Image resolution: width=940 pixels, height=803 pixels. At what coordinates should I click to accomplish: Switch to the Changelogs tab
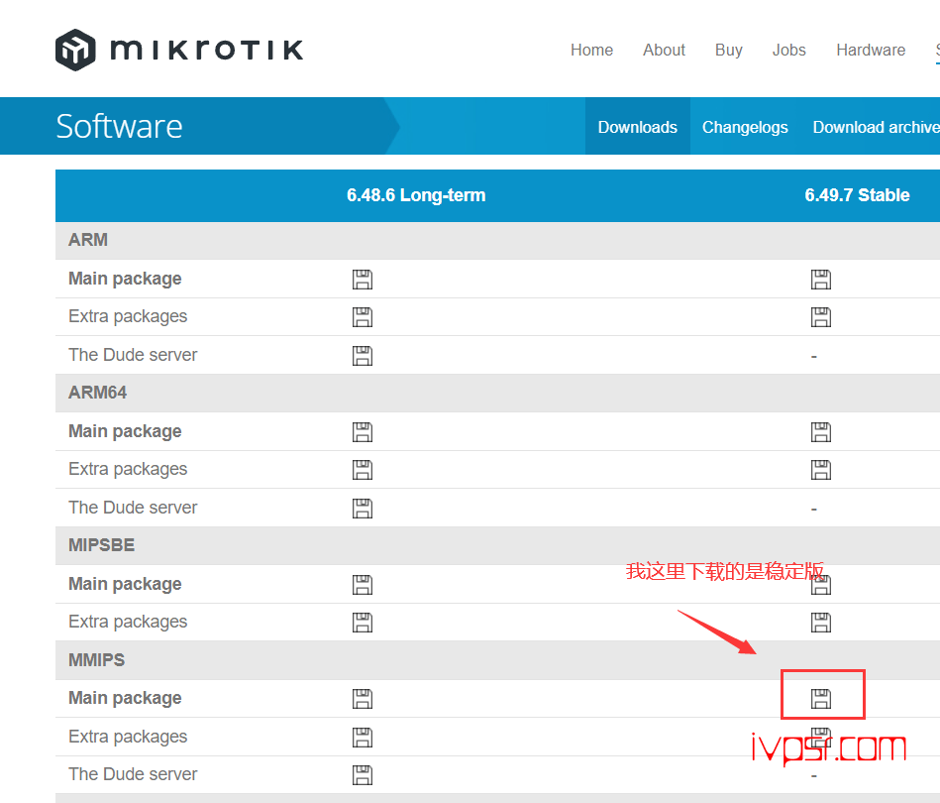click(745, 127)
